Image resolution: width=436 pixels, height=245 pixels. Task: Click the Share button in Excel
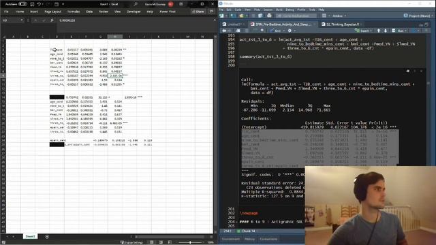198,12
